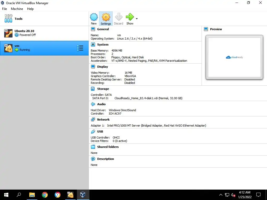
Task: Click the Description section icon
Action: 93,159
